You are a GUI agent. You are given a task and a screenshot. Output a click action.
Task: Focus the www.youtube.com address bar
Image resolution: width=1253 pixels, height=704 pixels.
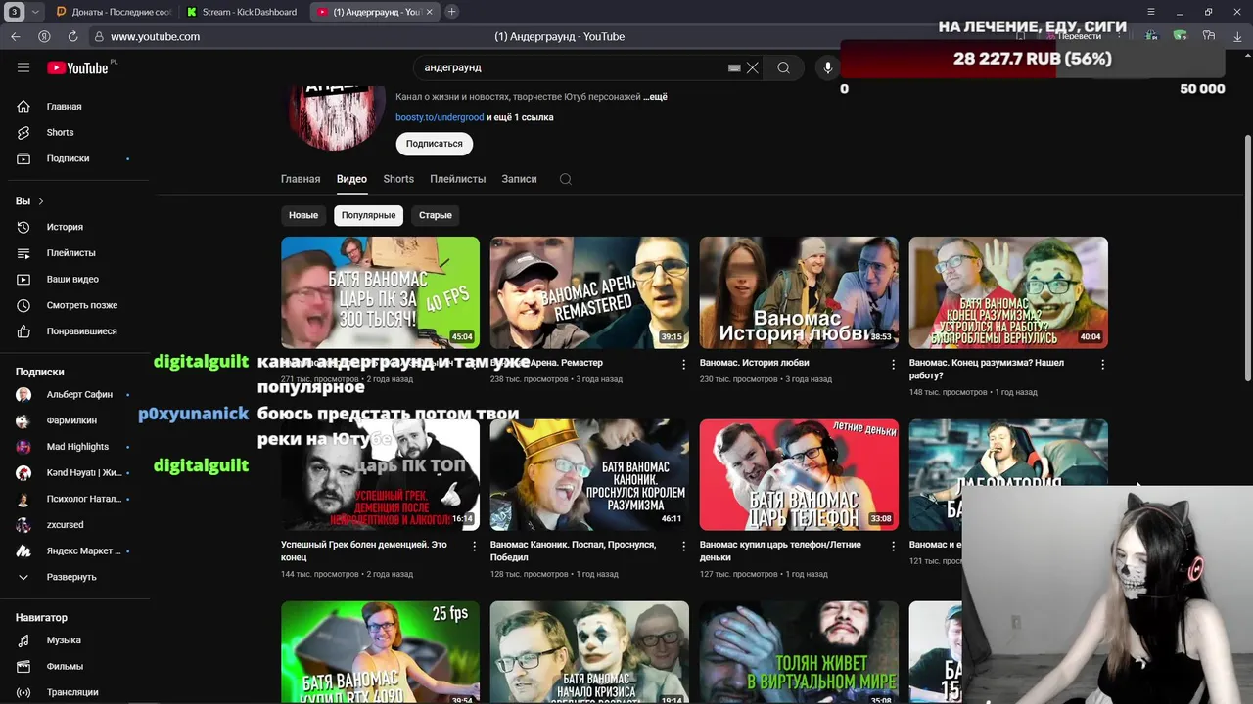pos(155,36)
